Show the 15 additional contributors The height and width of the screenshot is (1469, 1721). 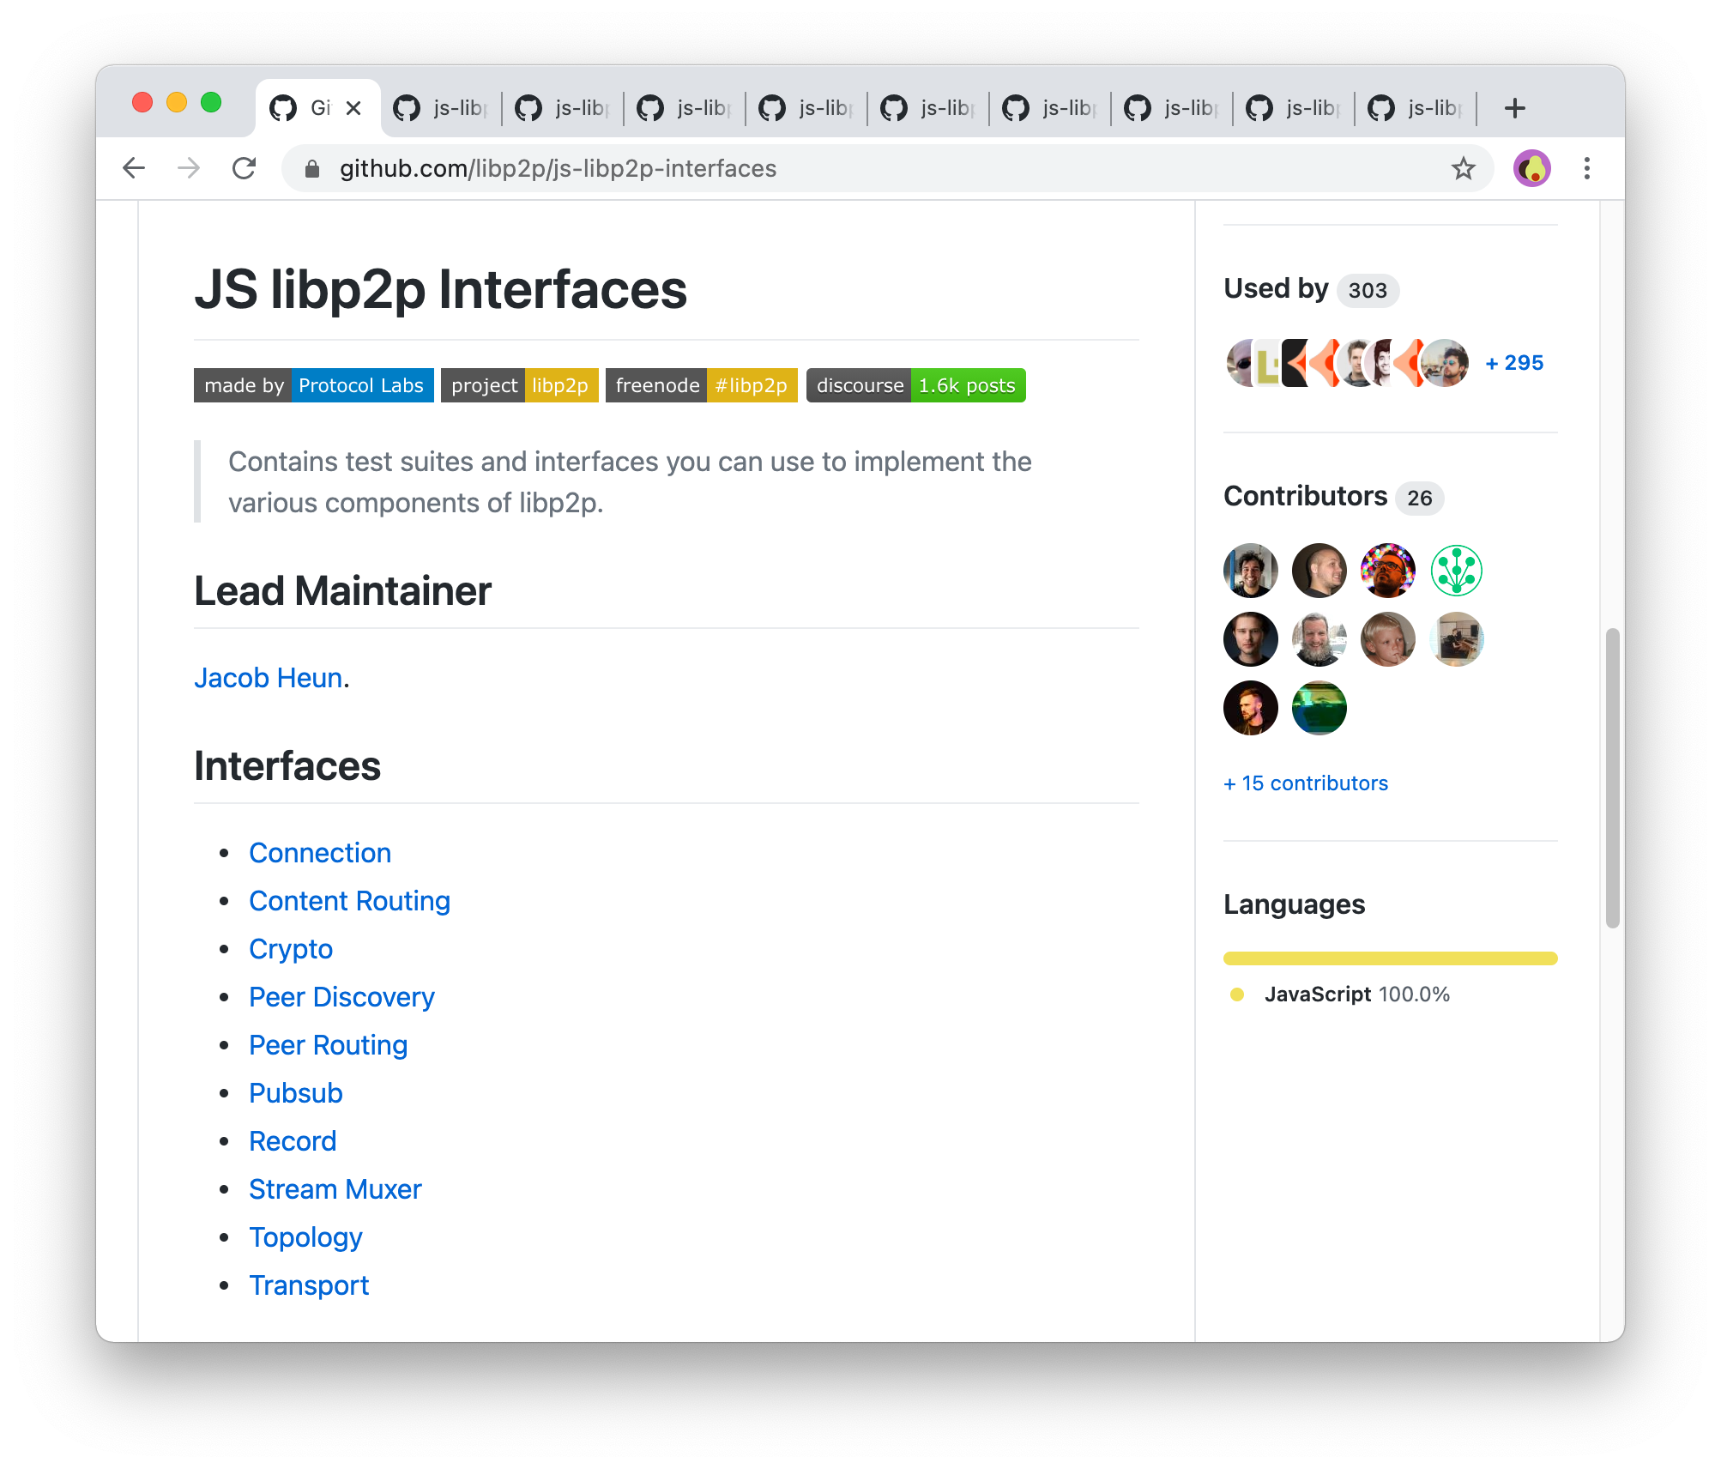[x=1305, y=782]
